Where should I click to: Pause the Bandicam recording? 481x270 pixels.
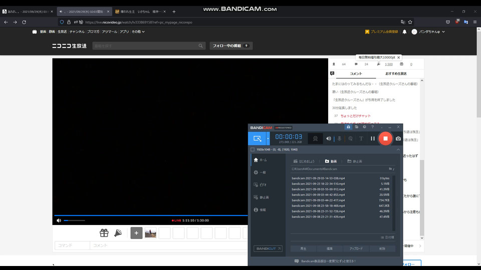click(372, 138)
